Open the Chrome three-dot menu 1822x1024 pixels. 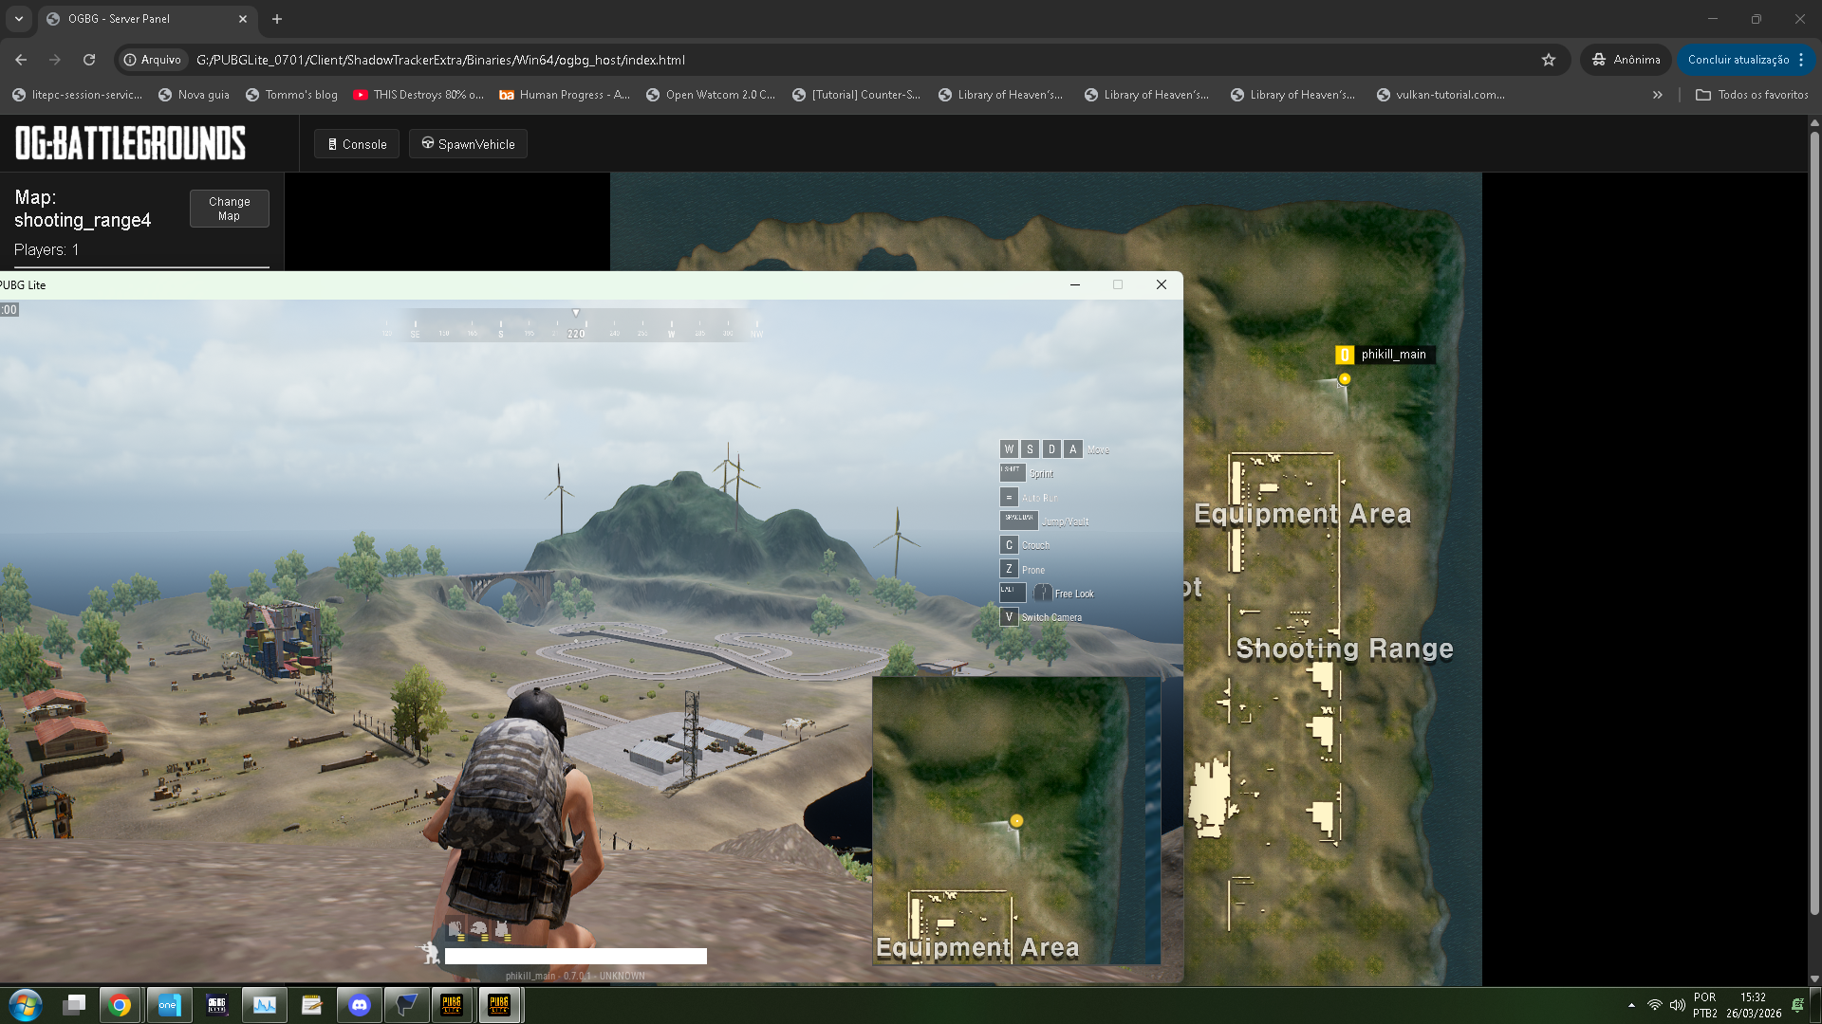1801,60
